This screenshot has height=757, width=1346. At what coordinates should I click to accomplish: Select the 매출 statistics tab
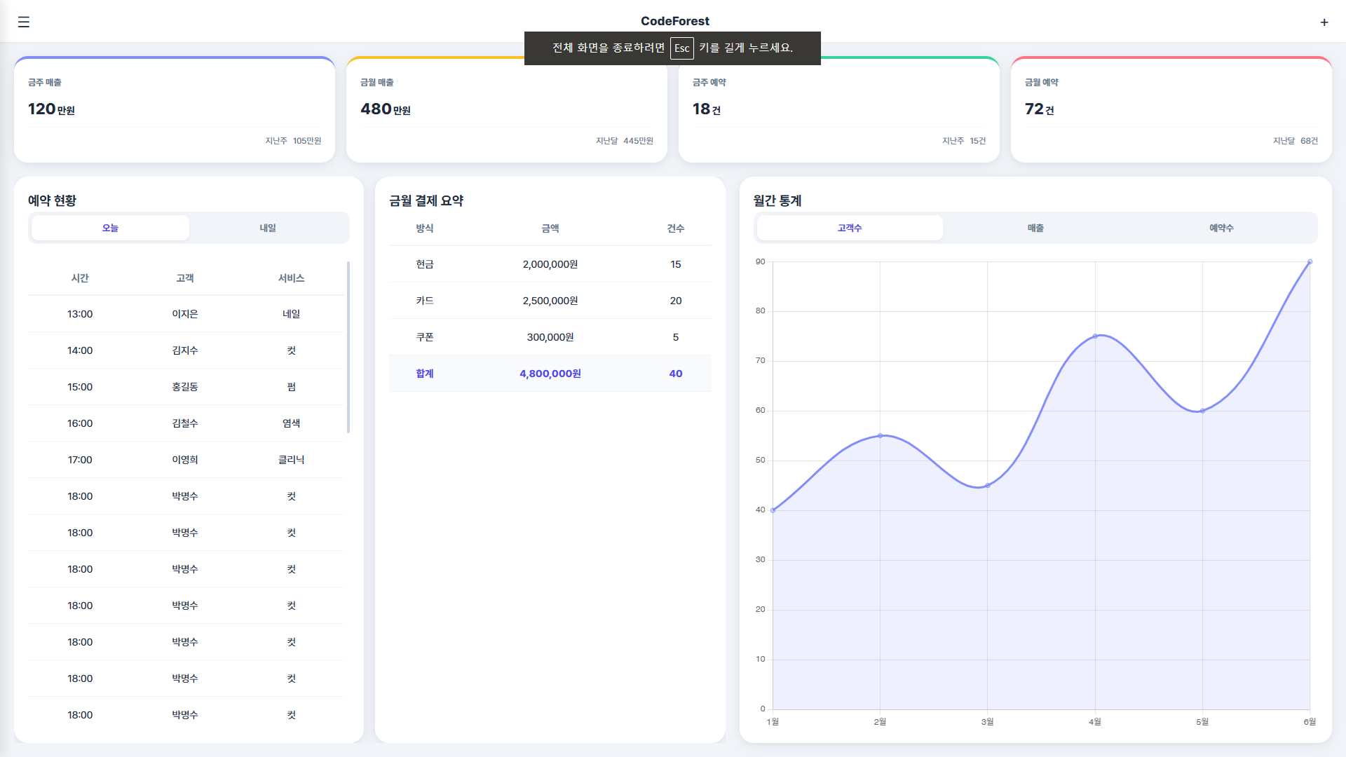click(1035, 228)
